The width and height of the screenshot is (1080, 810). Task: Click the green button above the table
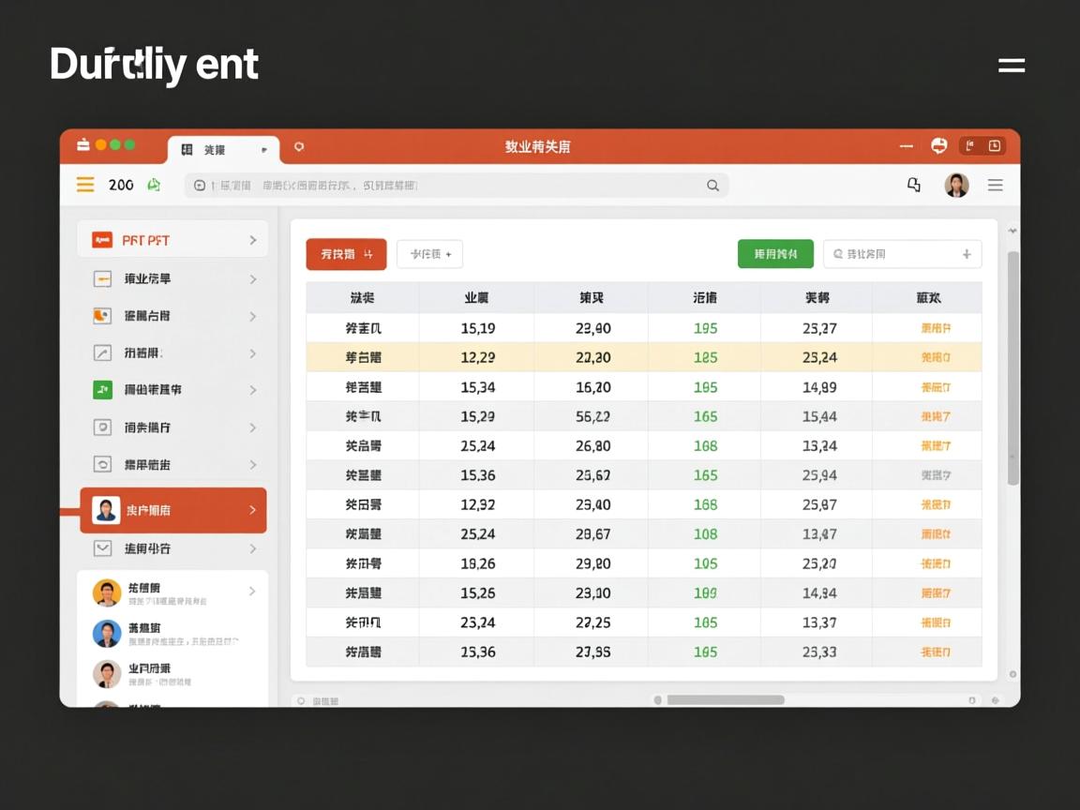click(775, 254)
